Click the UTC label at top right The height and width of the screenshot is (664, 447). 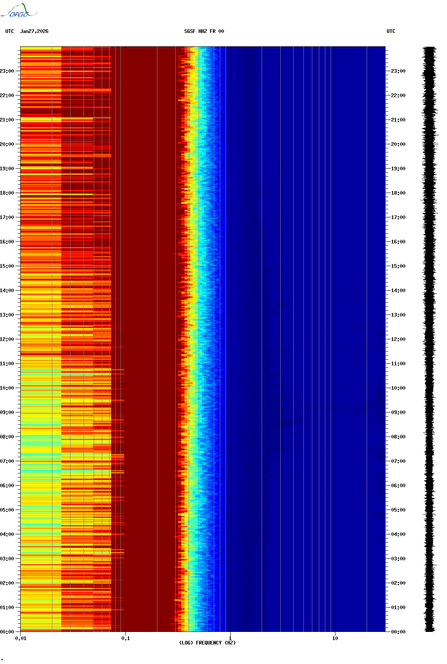pos(391,31)
